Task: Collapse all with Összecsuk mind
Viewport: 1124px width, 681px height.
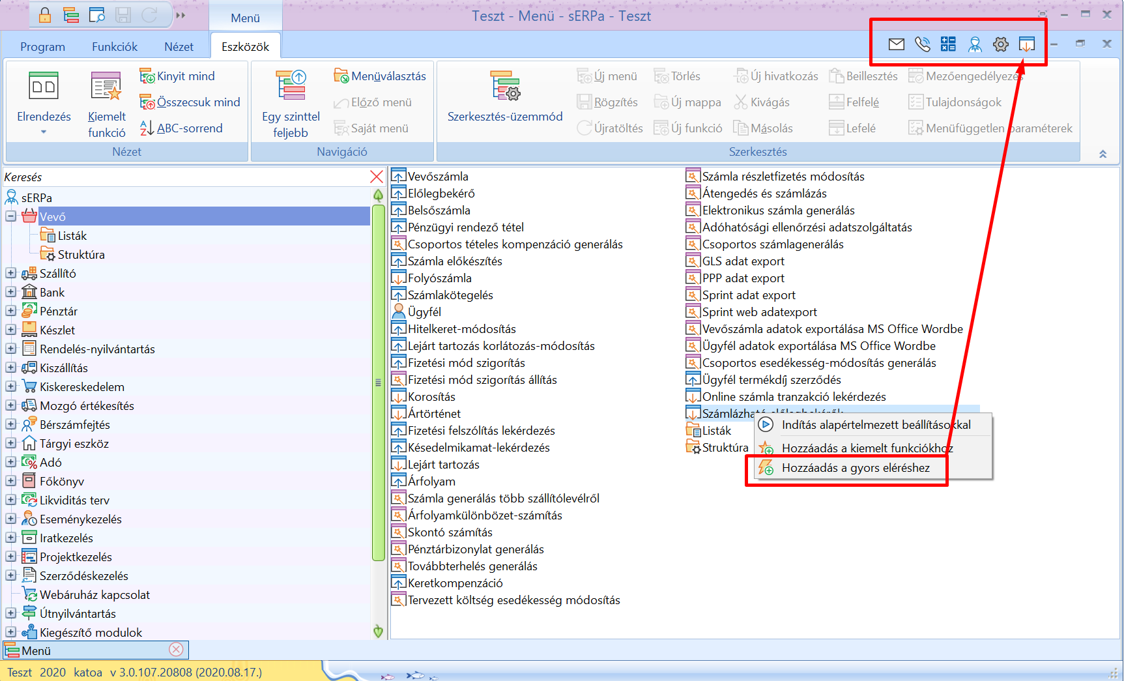Action: tap(190, 102)
